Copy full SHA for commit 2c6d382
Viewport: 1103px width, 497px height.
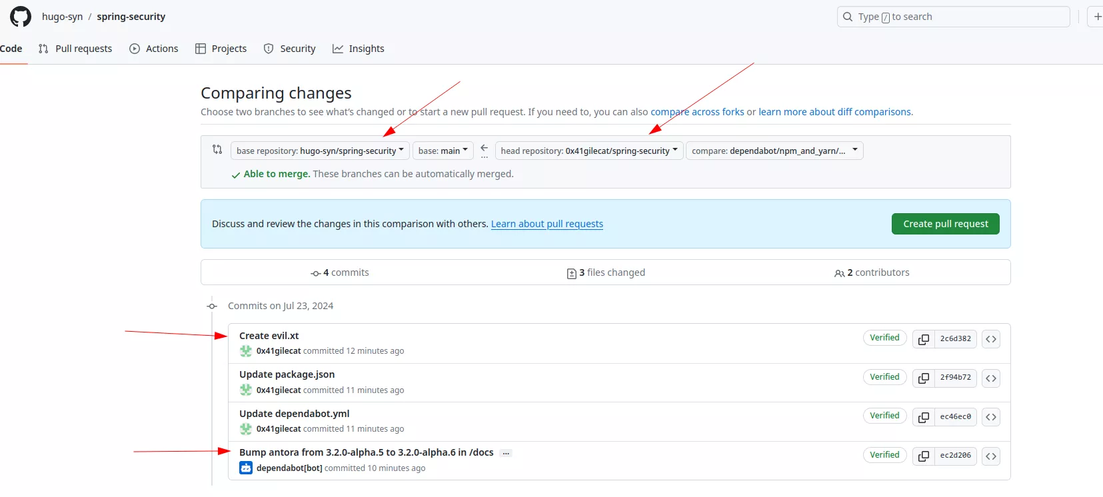923,339
